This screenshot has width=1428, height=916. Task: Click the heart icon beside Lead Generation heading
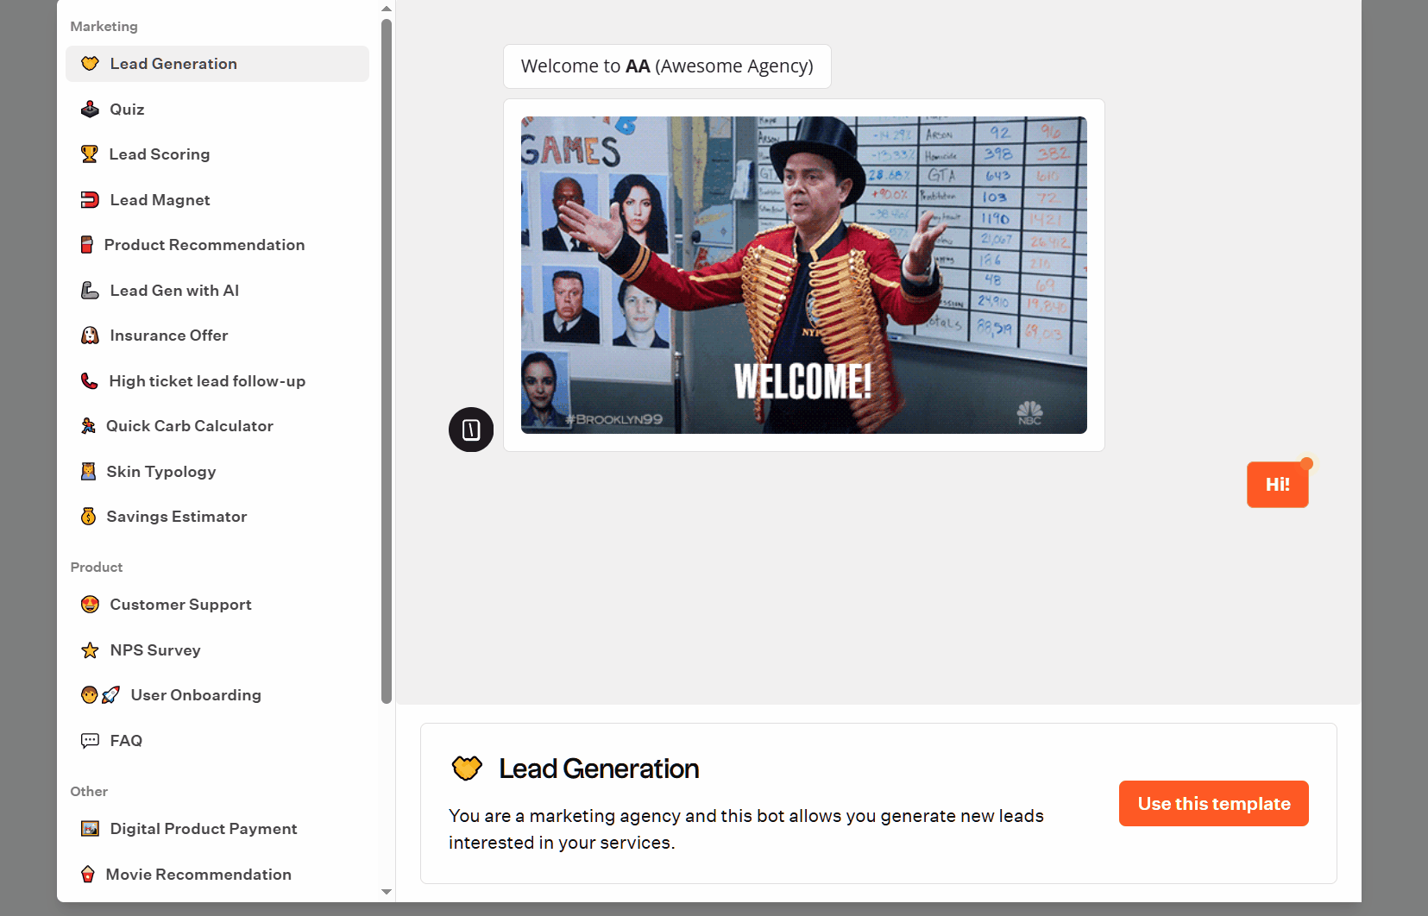point(467,768)
